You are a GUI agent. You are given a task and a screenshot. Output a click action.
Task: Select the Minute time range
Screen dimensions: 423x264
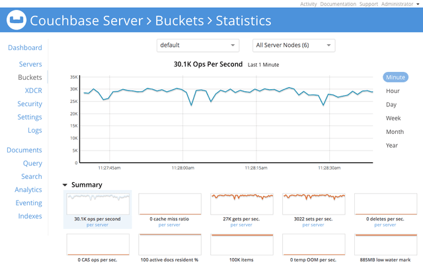pos(395,77)
